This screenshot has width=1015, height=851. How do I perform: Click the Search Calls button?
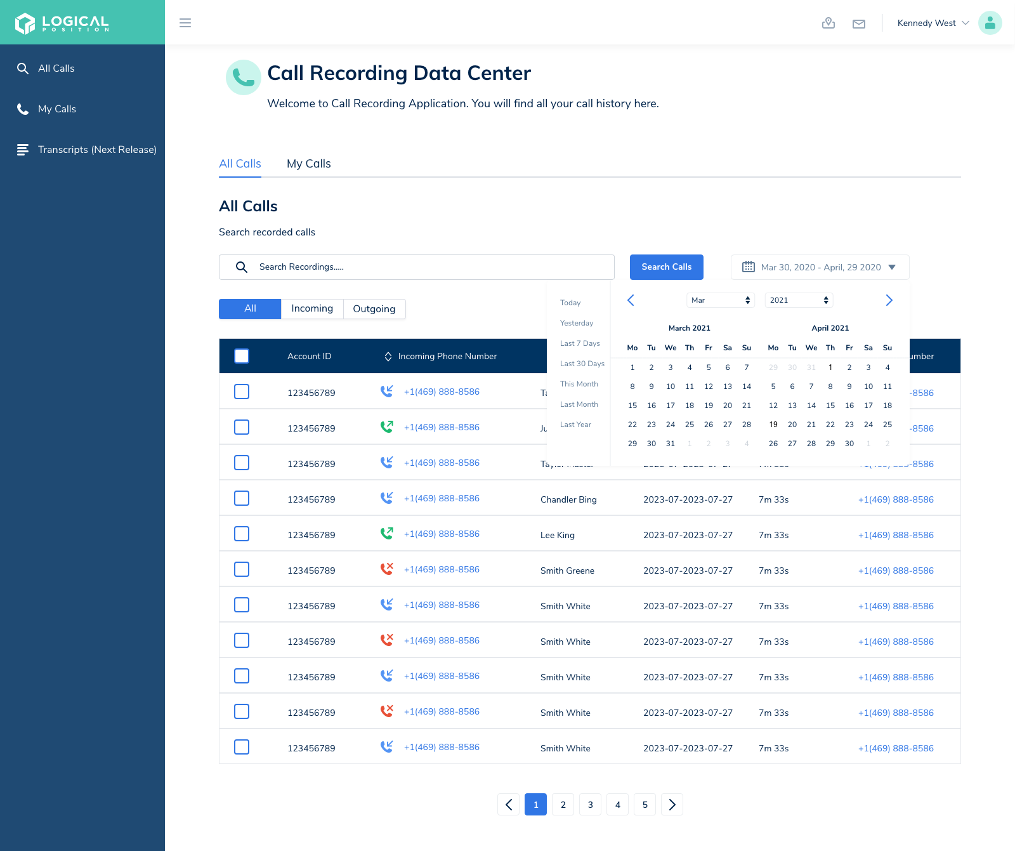(666, 267)
